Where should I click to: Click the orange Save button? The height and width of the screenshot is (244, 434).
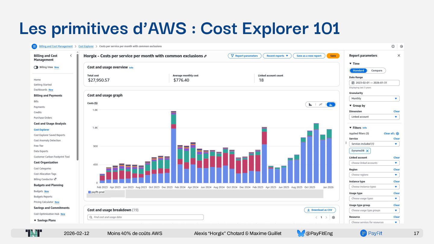pyautogui.click(x=333, y=56)
